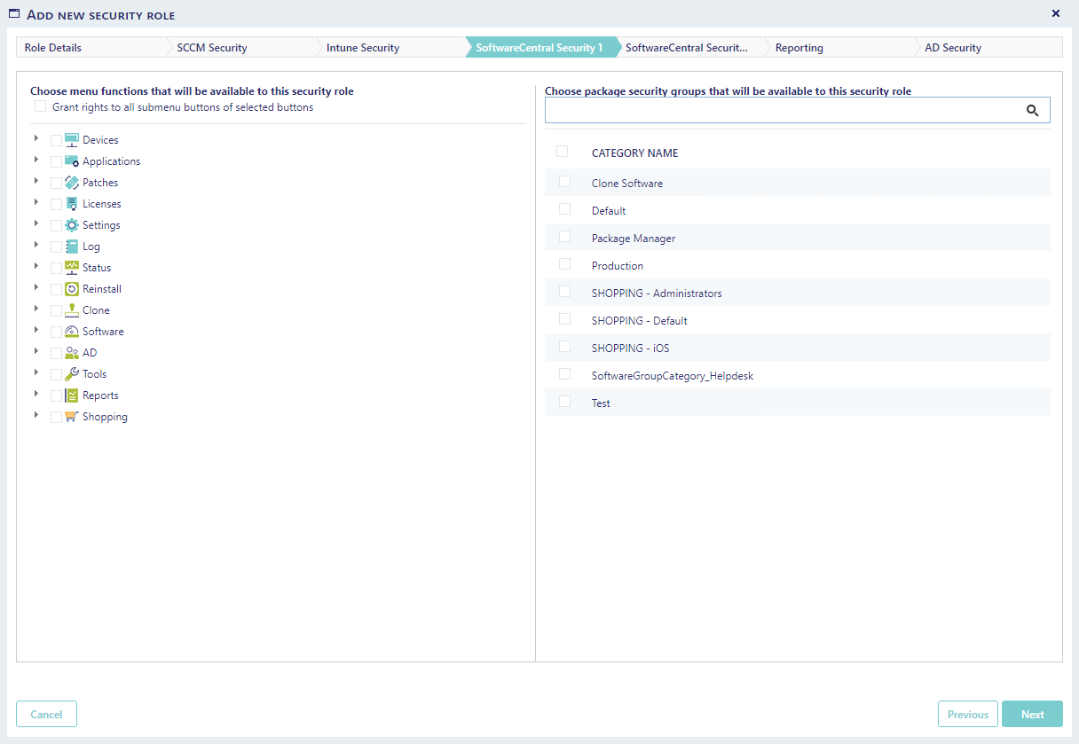This screenshot has height=744, width=1079.
Task: Click the Licenses icon in tree
Action: pyautogui.click(x=72, y=204)
